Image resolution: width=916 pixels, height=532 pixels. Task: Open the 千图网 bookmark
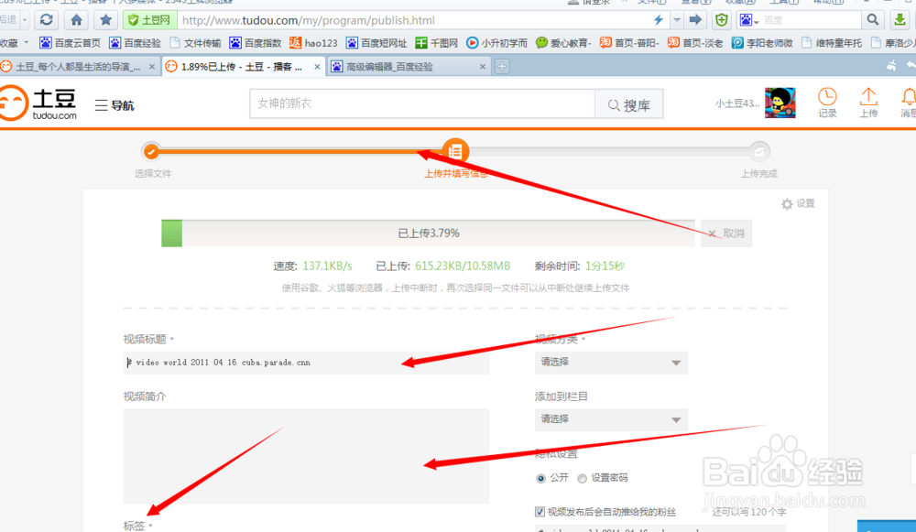click(436, 43)
